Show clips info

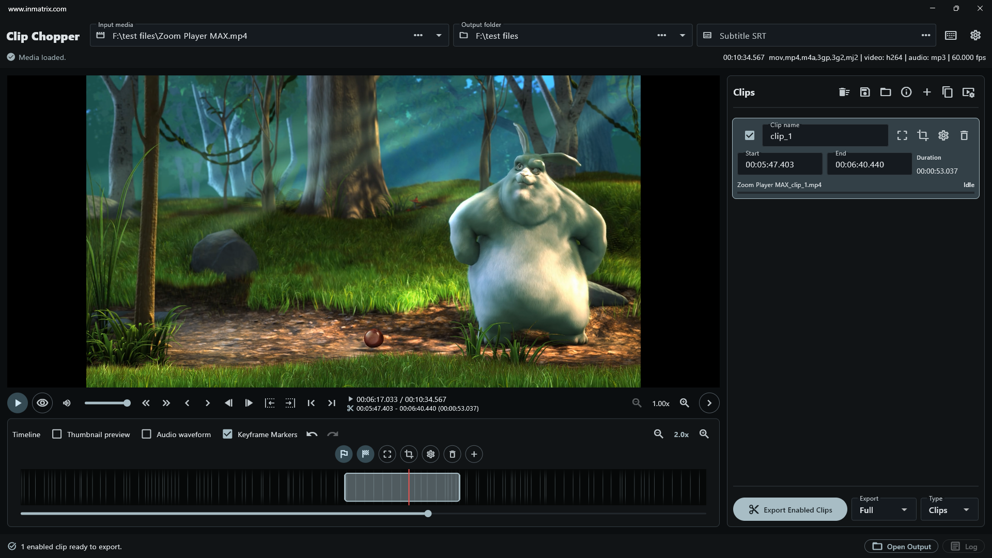pos(906,92)
